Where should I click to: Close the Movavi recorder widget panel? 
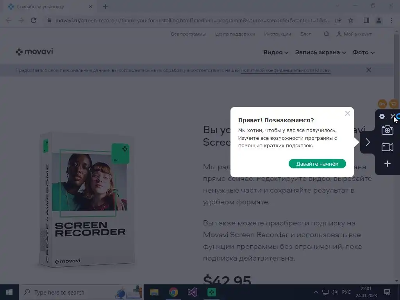coord(393,116)
